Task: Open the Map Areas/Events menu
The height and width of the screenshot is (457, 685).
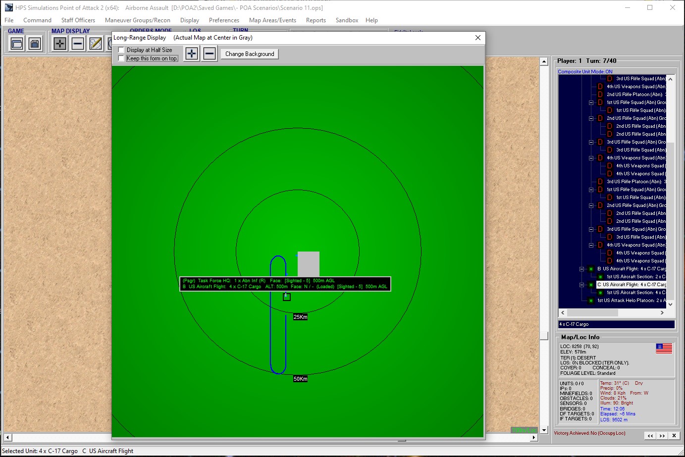Action: [x=272, y=20]
